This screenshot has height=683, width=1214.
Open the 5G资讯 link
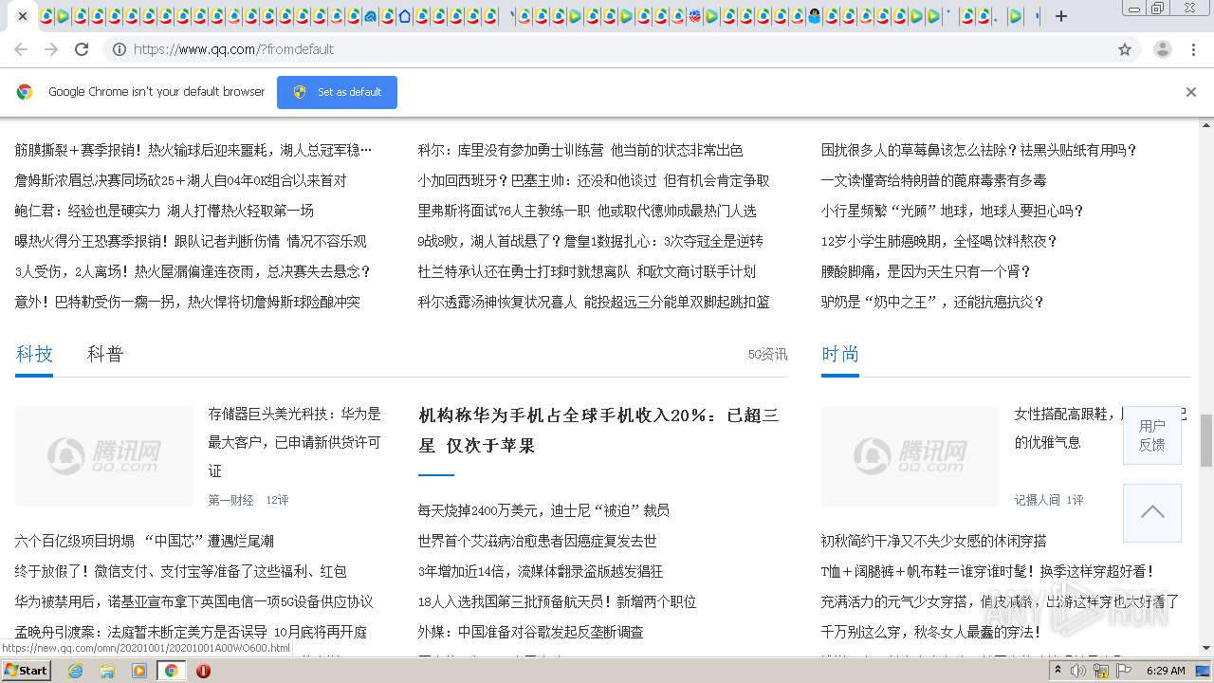click(767, 354)
